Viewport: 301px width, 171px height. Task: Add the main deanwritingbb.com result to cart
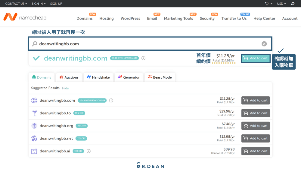256,58
